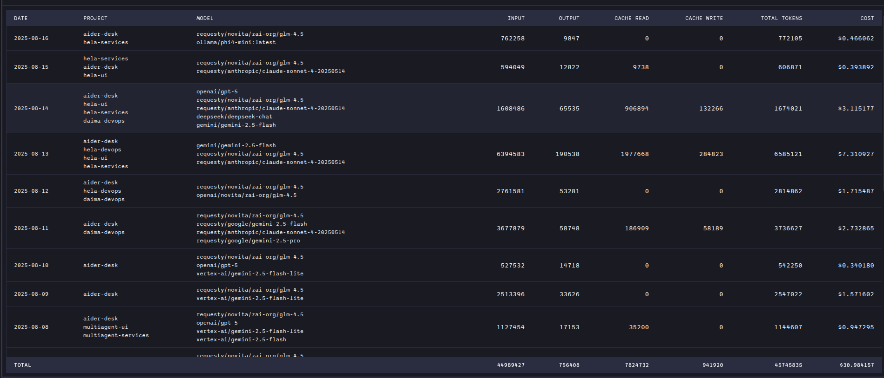Select the 2025-08-15 date cell
The image size is (884, 378).
coord(31,67)
